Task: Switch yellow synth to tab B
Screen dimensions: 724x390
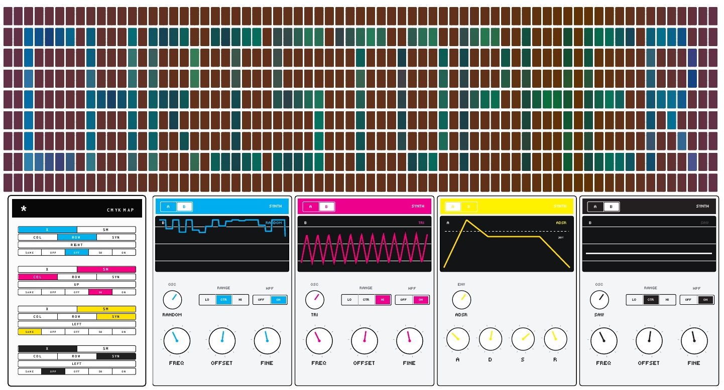Action: pyautogui.click(x=469, y=207)
